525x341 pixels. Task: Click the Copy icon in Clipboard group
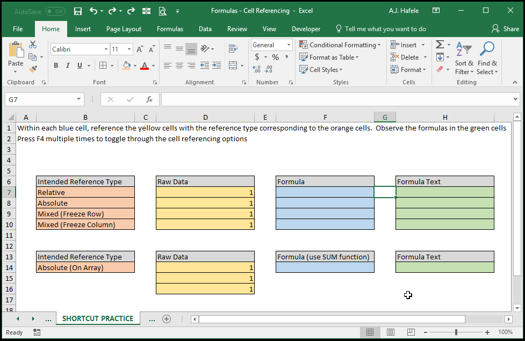coord(32,57)
